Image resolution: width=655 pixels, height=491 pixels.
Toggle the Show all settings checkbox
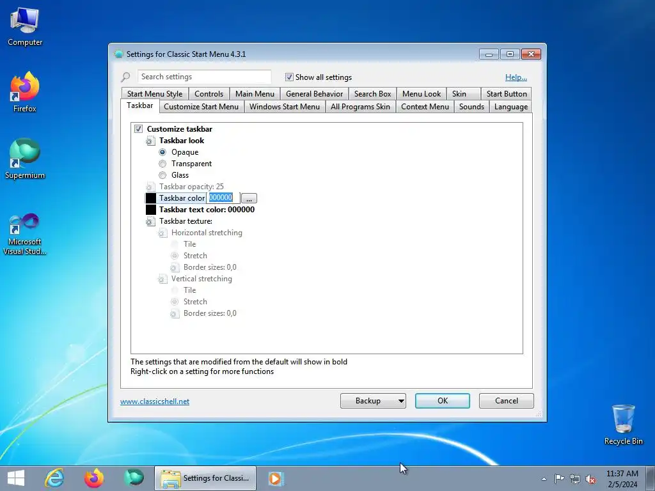tap(289, 77)
